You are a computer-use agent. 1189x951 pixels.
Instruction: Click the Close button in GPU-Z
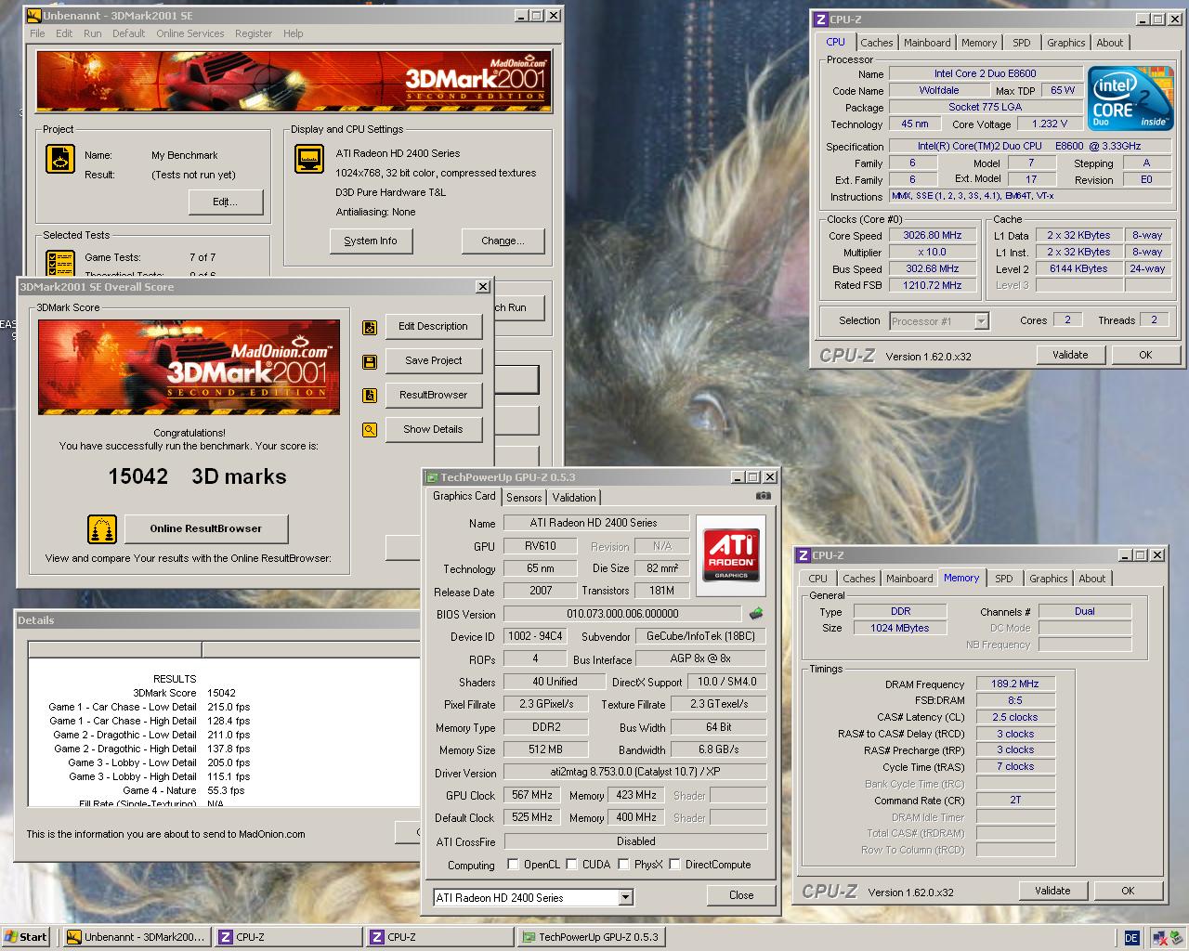coord(741,896)
